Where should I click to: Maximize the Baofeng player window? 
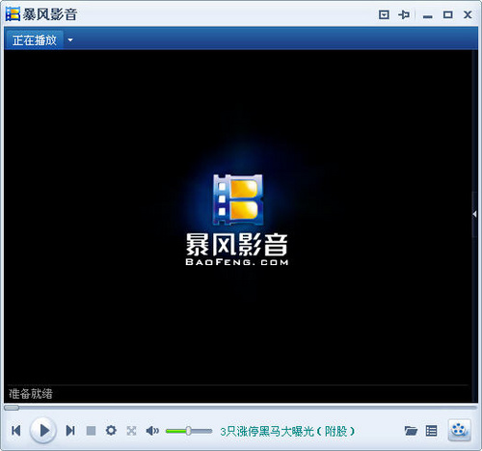click(447, 14)
